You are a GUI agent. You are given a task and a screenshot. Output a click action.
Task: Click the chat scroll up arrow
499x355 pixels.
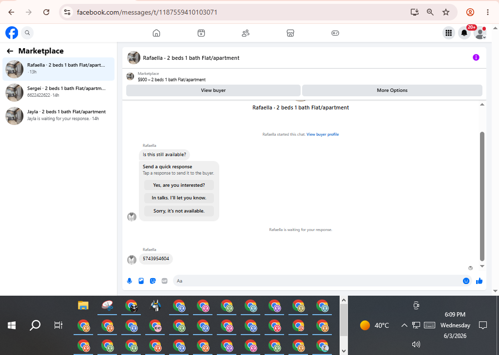(x=482, y=105)
